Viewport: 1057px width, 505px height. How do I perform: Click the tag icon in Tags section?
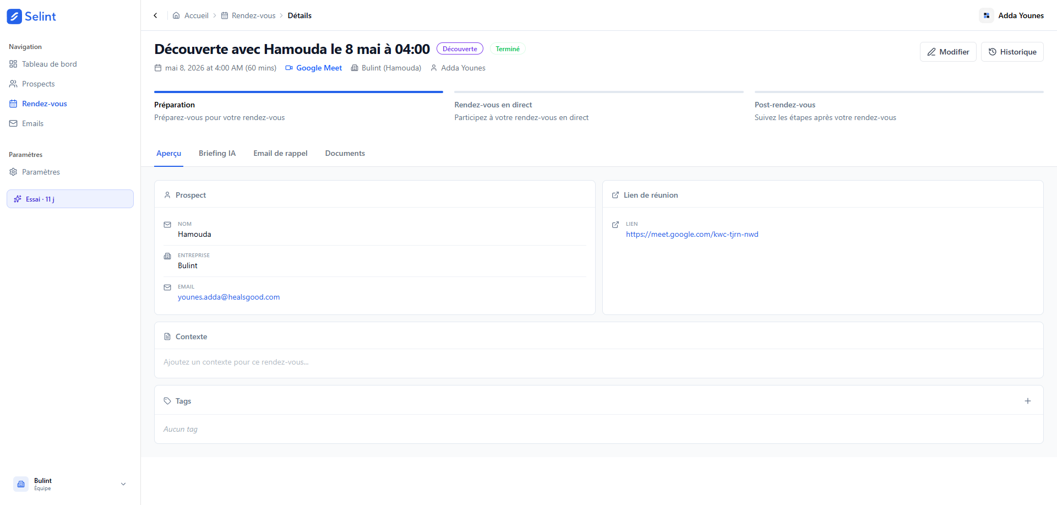(x=167, y=401)
